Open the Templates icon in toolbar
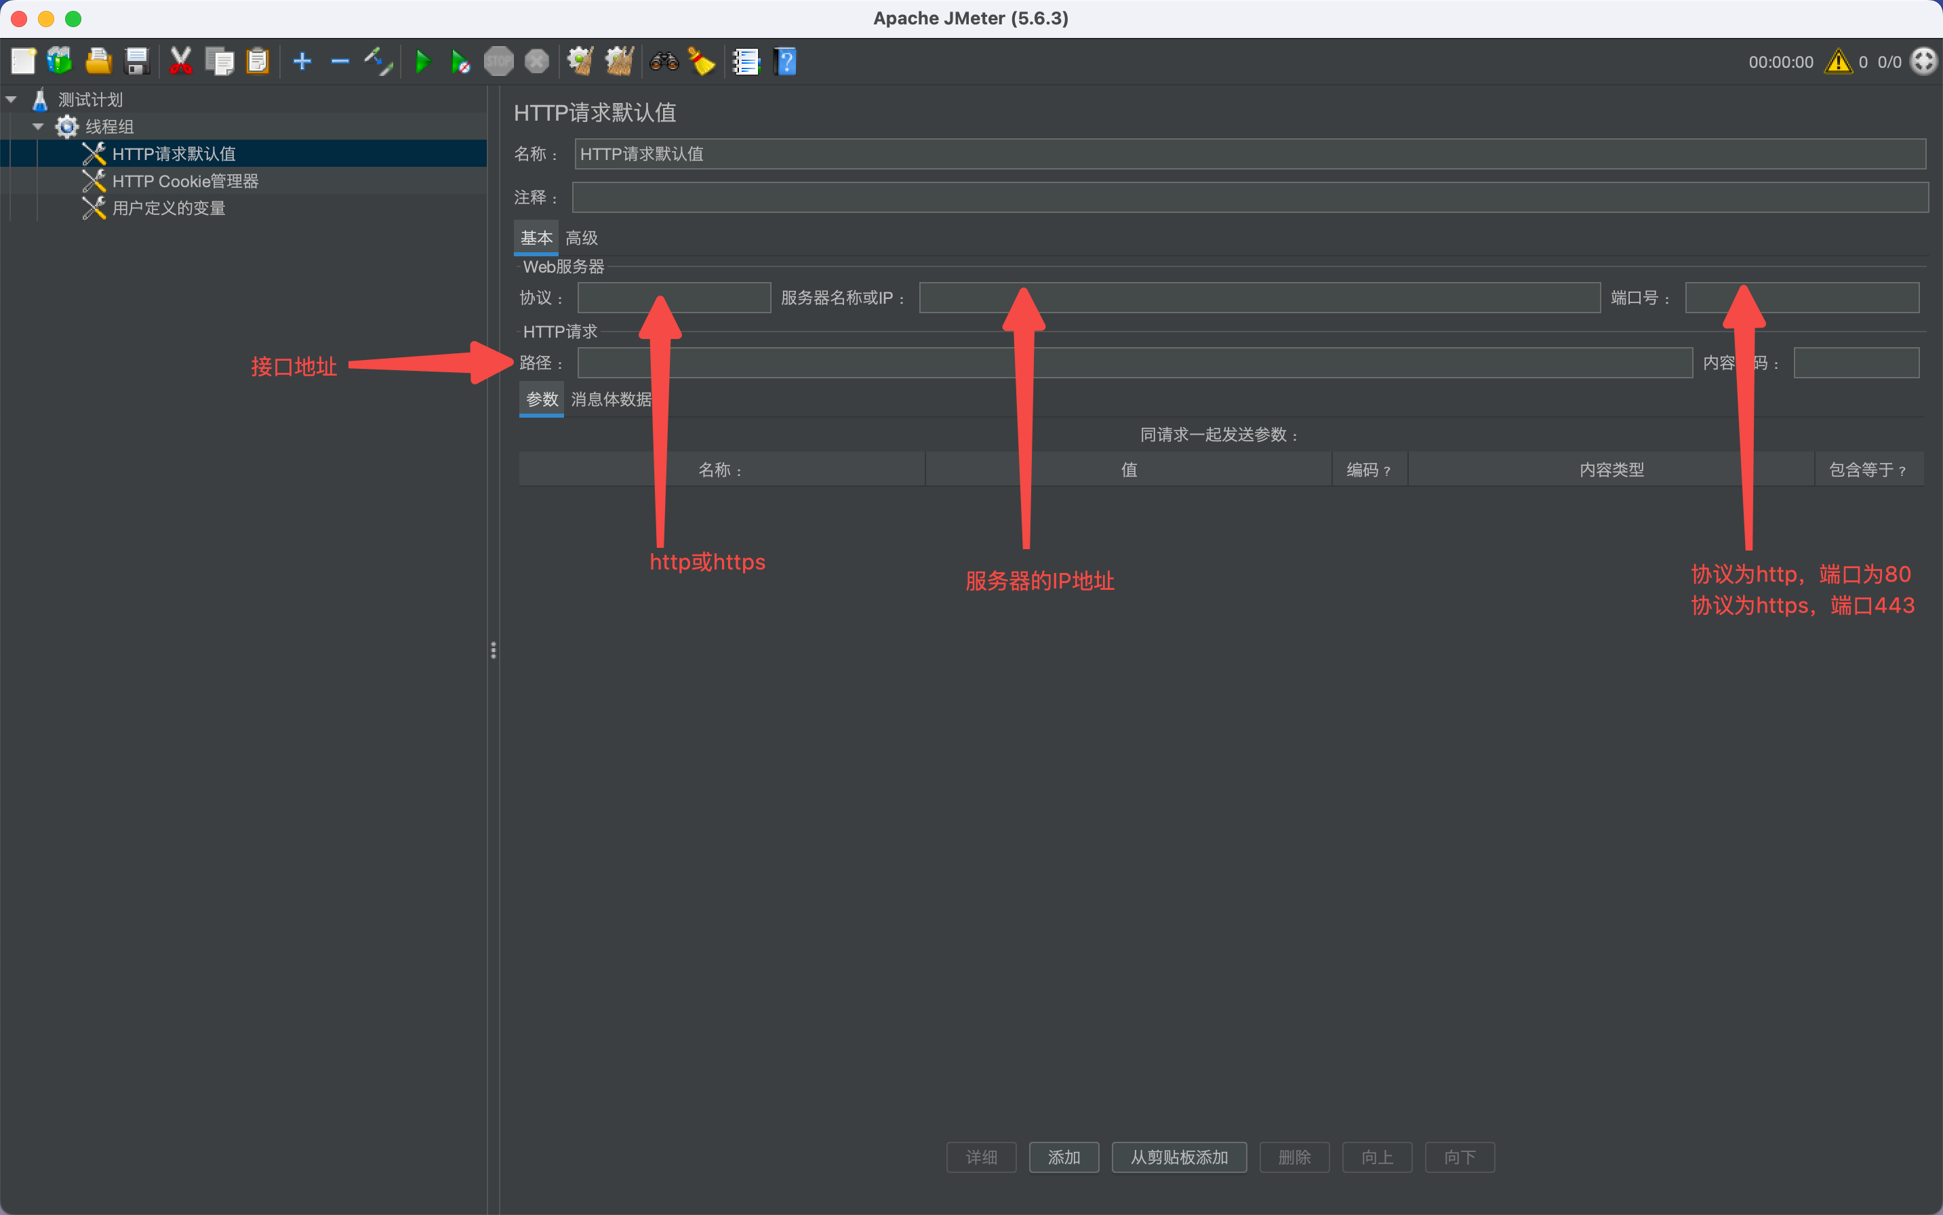Viewport: 1943px width, 1215px height. point(60,61)
